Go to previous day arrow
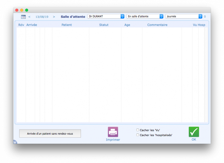Image resolution: width=224 pixels, height=163 pixels. click(x=29, y=17)
